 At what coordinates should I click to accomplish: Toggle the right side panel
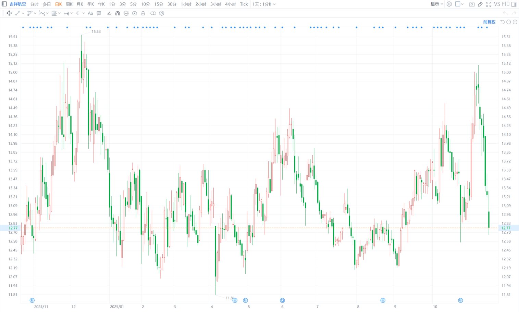click(x=514, y=4)
